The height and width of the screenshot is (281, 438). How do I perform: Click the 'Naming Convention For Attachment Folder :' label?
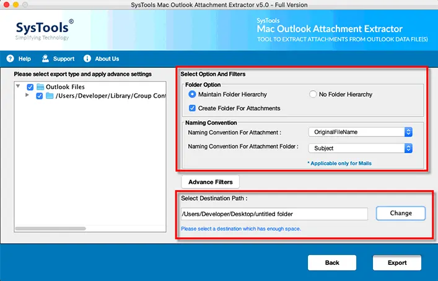(x=243, y=146)
